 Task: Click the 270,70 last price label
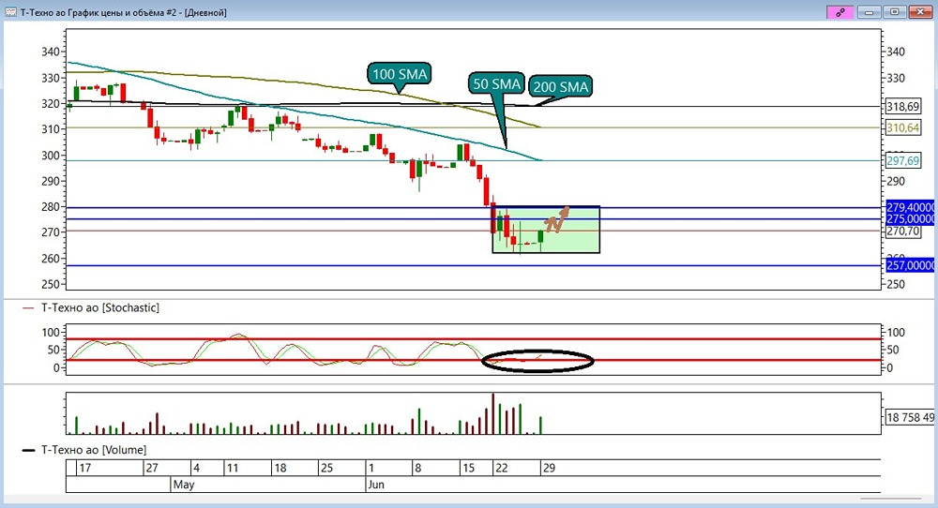[902, 231]
